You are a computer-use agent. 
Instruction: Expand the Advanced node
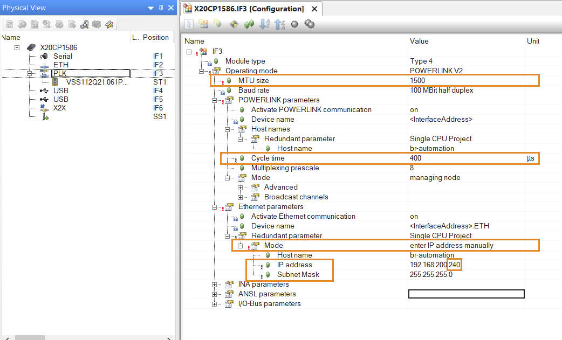(x=240, y=188)
